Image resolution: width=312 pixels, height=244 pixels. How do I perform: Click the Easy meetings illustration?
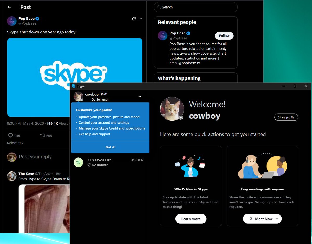(262, 166)
